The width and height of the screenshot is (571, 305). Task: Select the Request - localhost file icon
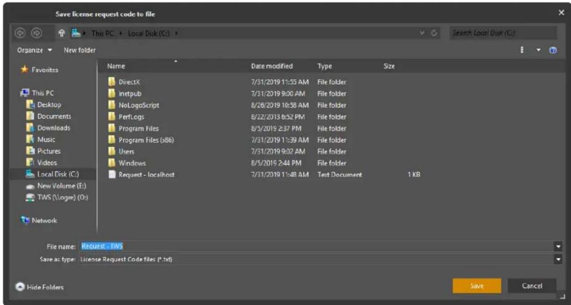pyautogui.click(x=112, y=175)
